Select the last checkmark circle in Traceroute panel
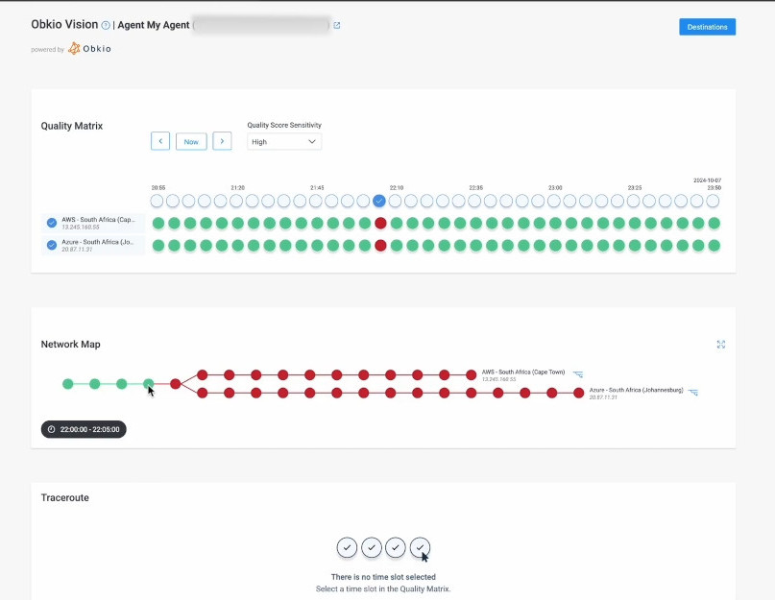This screenshot has width=775, height=600. 420,547
